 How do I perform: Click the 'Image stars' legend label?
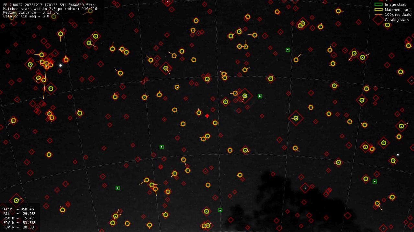click(x=395, y=5)
